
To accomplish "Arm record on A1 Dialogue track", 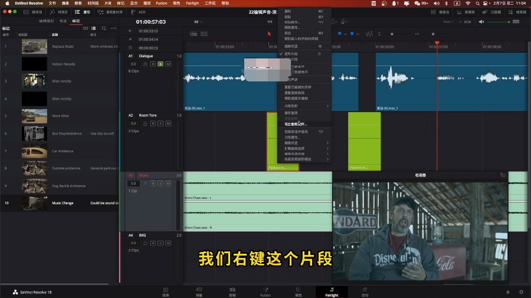I will (153, 64).
